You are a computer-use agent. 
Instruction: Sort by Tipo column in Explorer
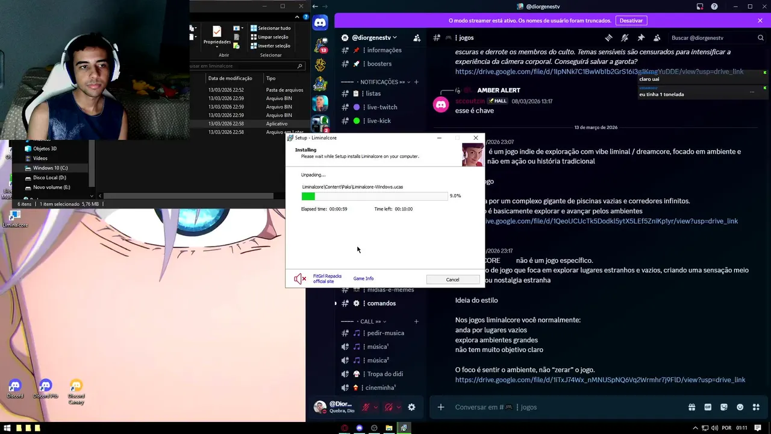(x=271, y=78)
